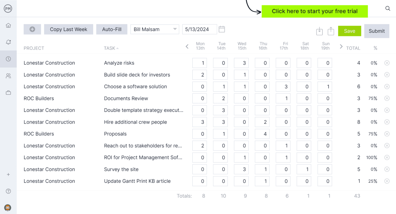Screen dimensions: 396x214
Task: Open notifications via the bell icon
Action: coord(8,42)
